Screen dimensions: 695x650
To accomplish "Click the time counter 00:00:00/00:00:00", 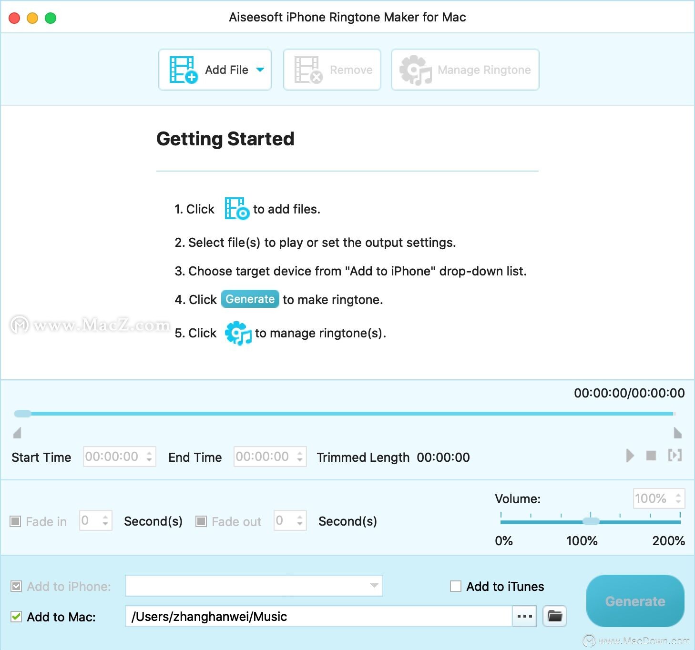I will [629, 393].
